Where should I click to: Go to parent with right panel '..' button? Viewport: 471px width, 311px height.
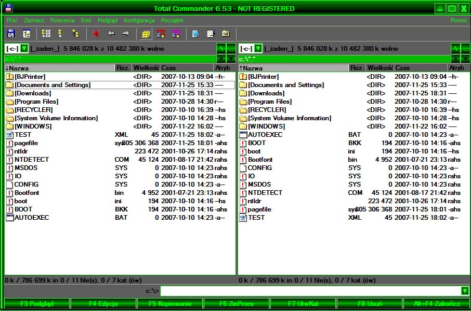(x=465, y=48)
